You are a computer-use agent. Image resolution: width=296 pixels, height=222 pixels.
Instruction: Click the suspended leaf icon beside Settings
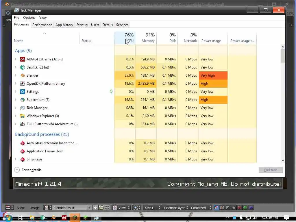111,92
